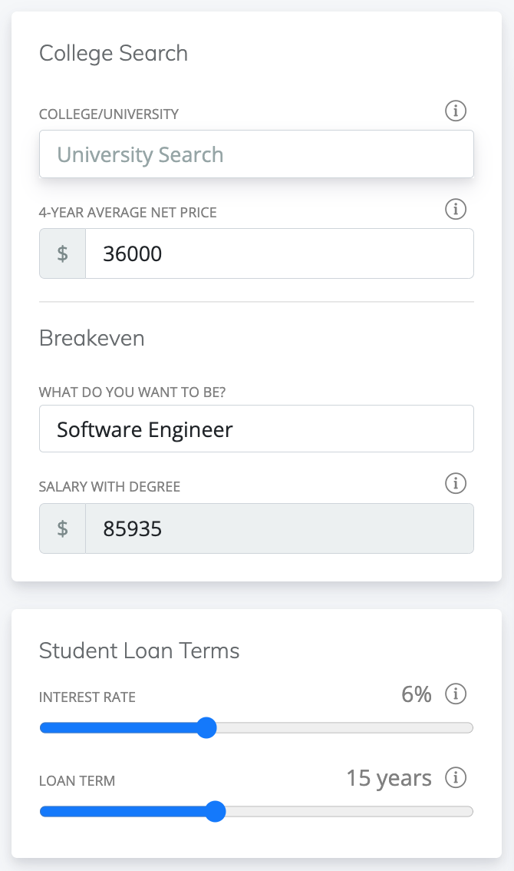Click the What Do You Want To Be label
This screenshot has width=514, height=871.
click(x=132, y=392)
